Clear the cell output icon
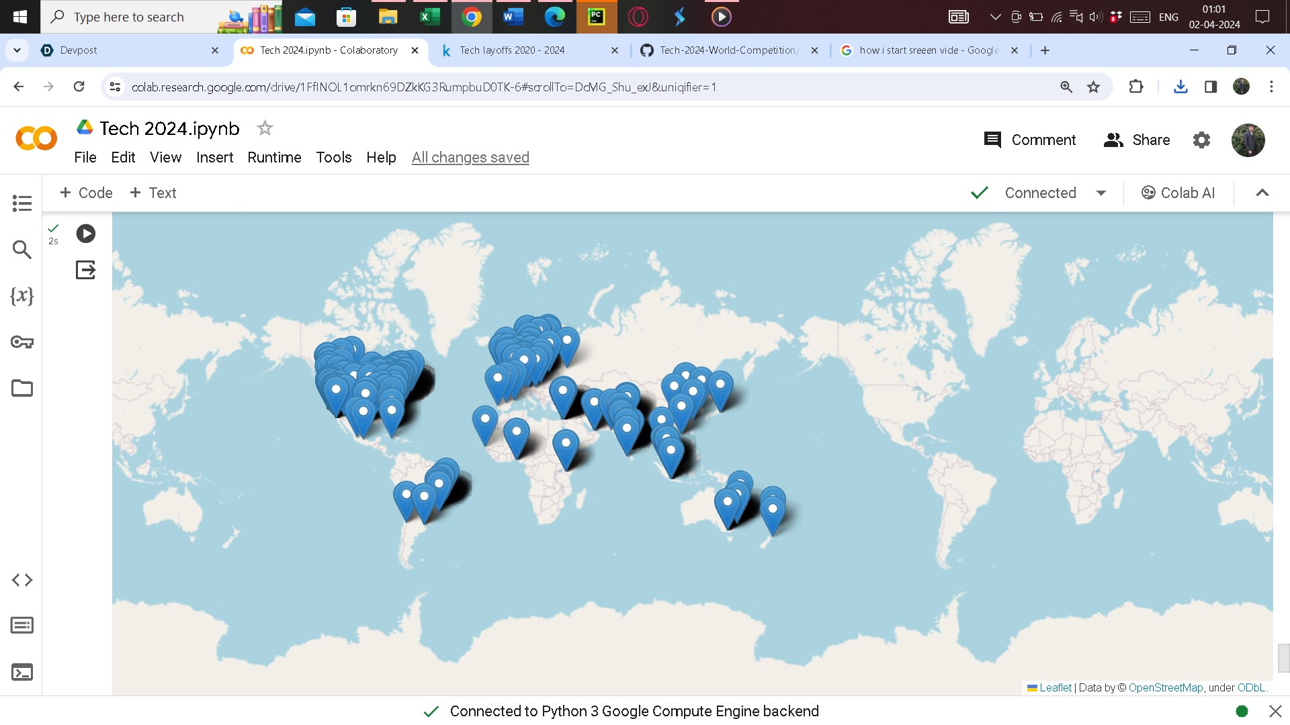 (85, 270)
